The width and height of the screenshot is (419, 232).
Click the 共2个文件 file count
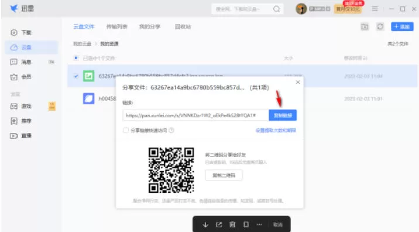(x=398, y=43)
